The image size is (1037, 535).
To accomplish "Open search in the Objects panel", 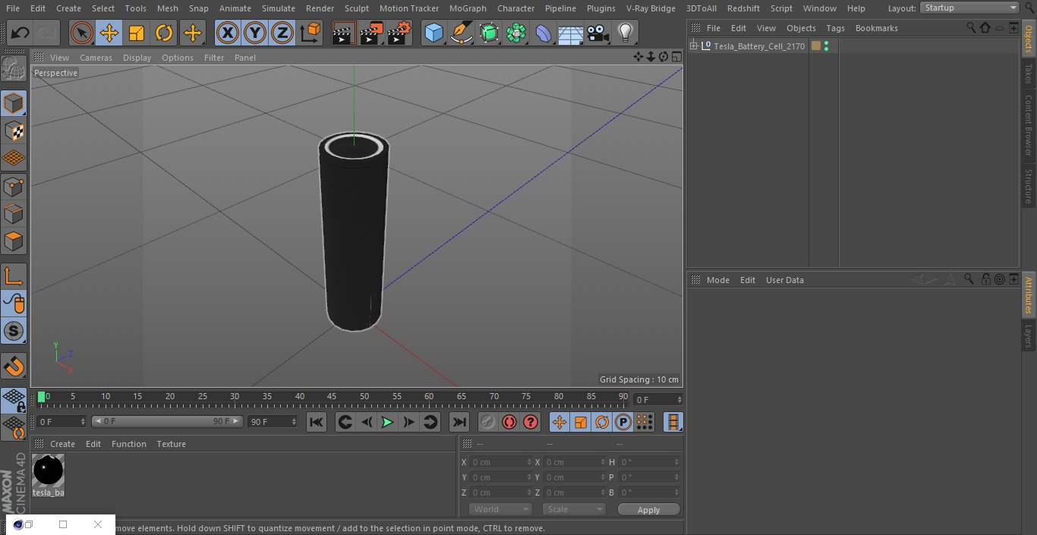I will (971, 27).
